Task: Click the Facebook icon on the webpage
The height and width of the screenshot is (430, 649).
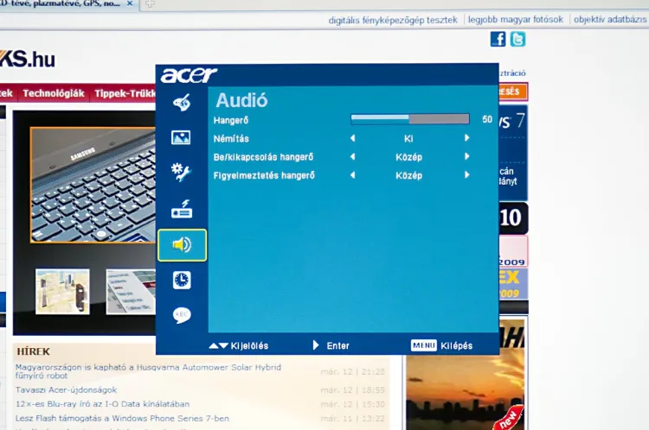Action: pos(498,39)
